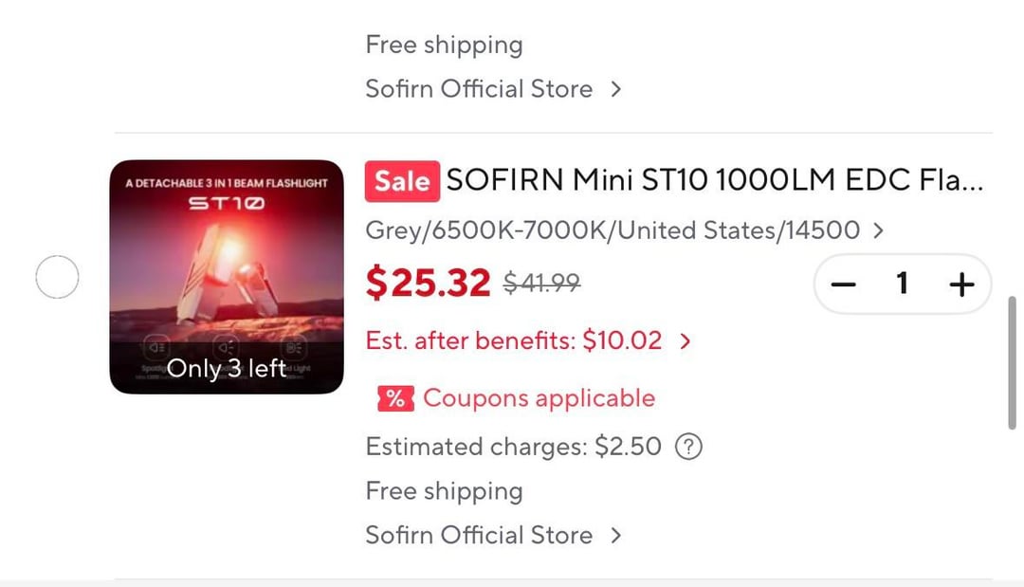Click the Coupons applicable text
Image resolution: width=1024 pixels, height=587 pixels.
pyautogui.click(x=539, y=398)
